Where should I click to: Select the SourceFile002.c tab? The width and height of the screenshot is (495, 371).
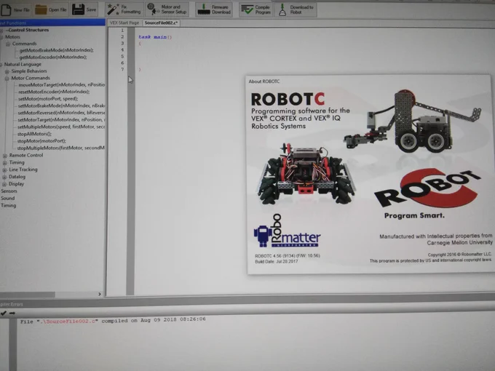tap(162, 23)
